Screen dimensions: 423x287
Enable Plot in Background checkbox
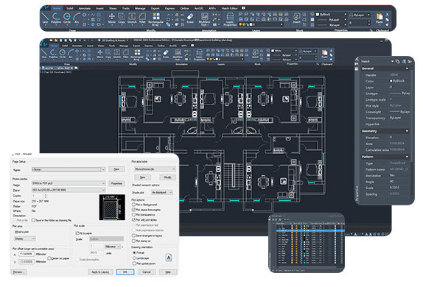tap(133, 205)
